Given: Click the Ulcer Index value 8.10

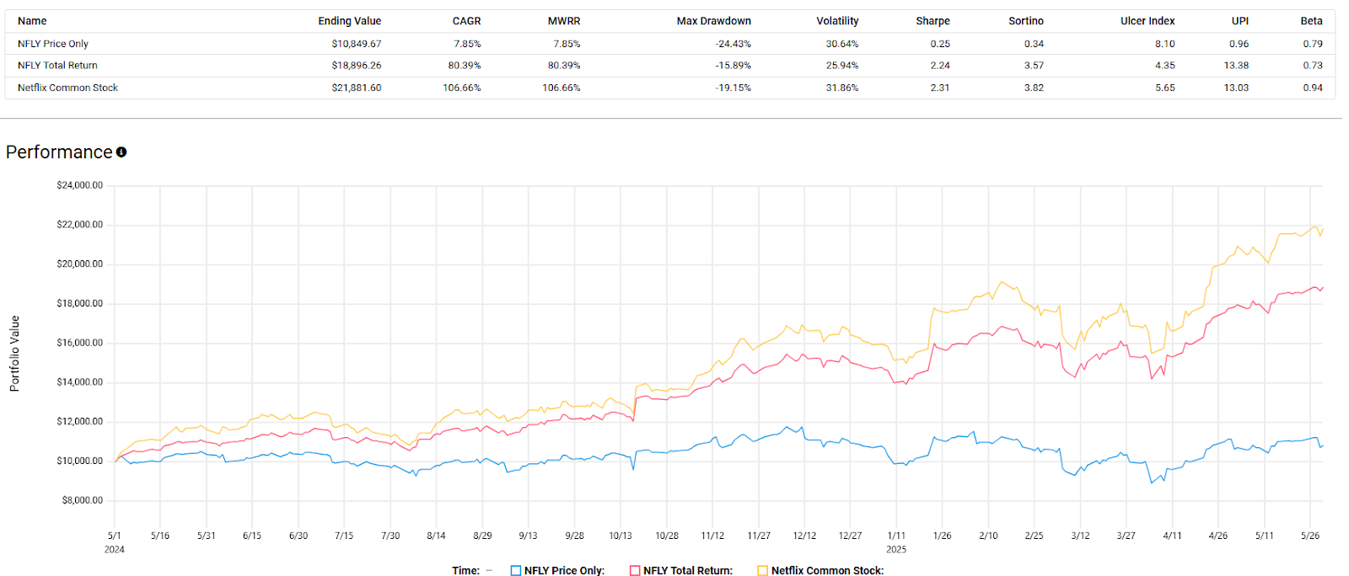Looking at the screenshot, I should click(1165, 44).
